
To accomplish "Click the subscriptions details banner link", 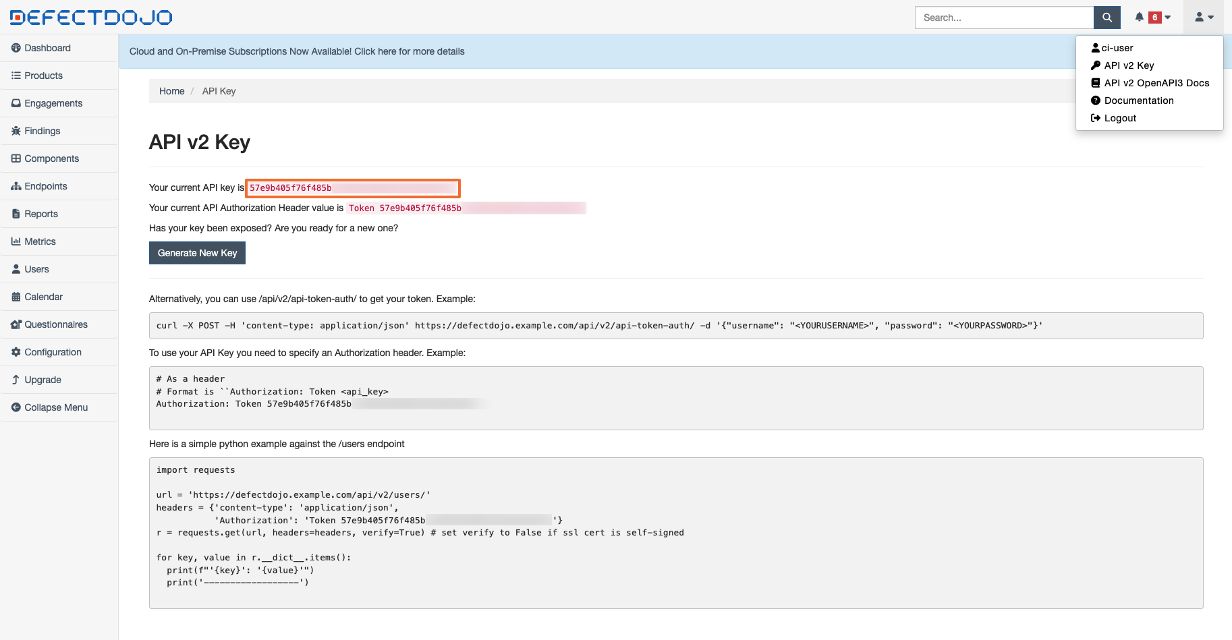I will tap(298, 51).
